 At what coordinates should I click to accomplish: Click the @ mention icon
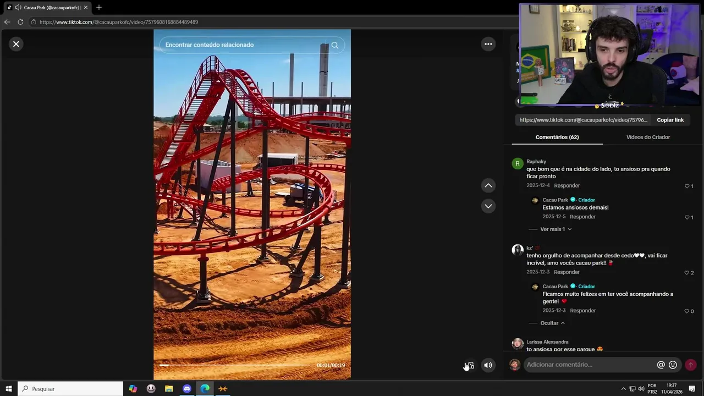tap(661, 365)
